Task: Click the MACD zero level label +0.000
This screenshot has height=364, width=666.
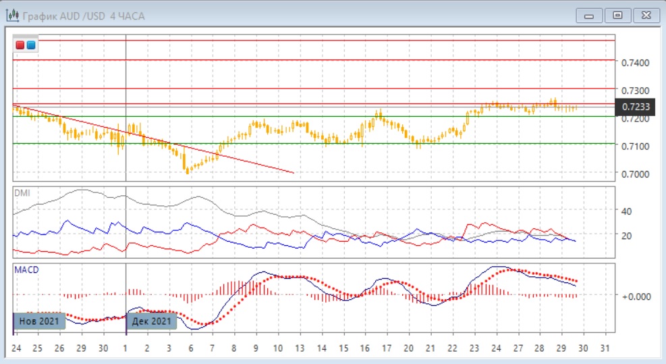Action: (x=635, y=296)
